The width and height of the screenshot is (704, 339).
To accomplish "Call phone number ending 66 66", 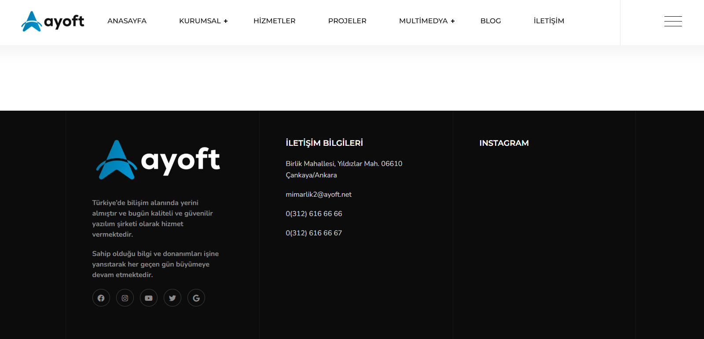I will tap(314, 214).
